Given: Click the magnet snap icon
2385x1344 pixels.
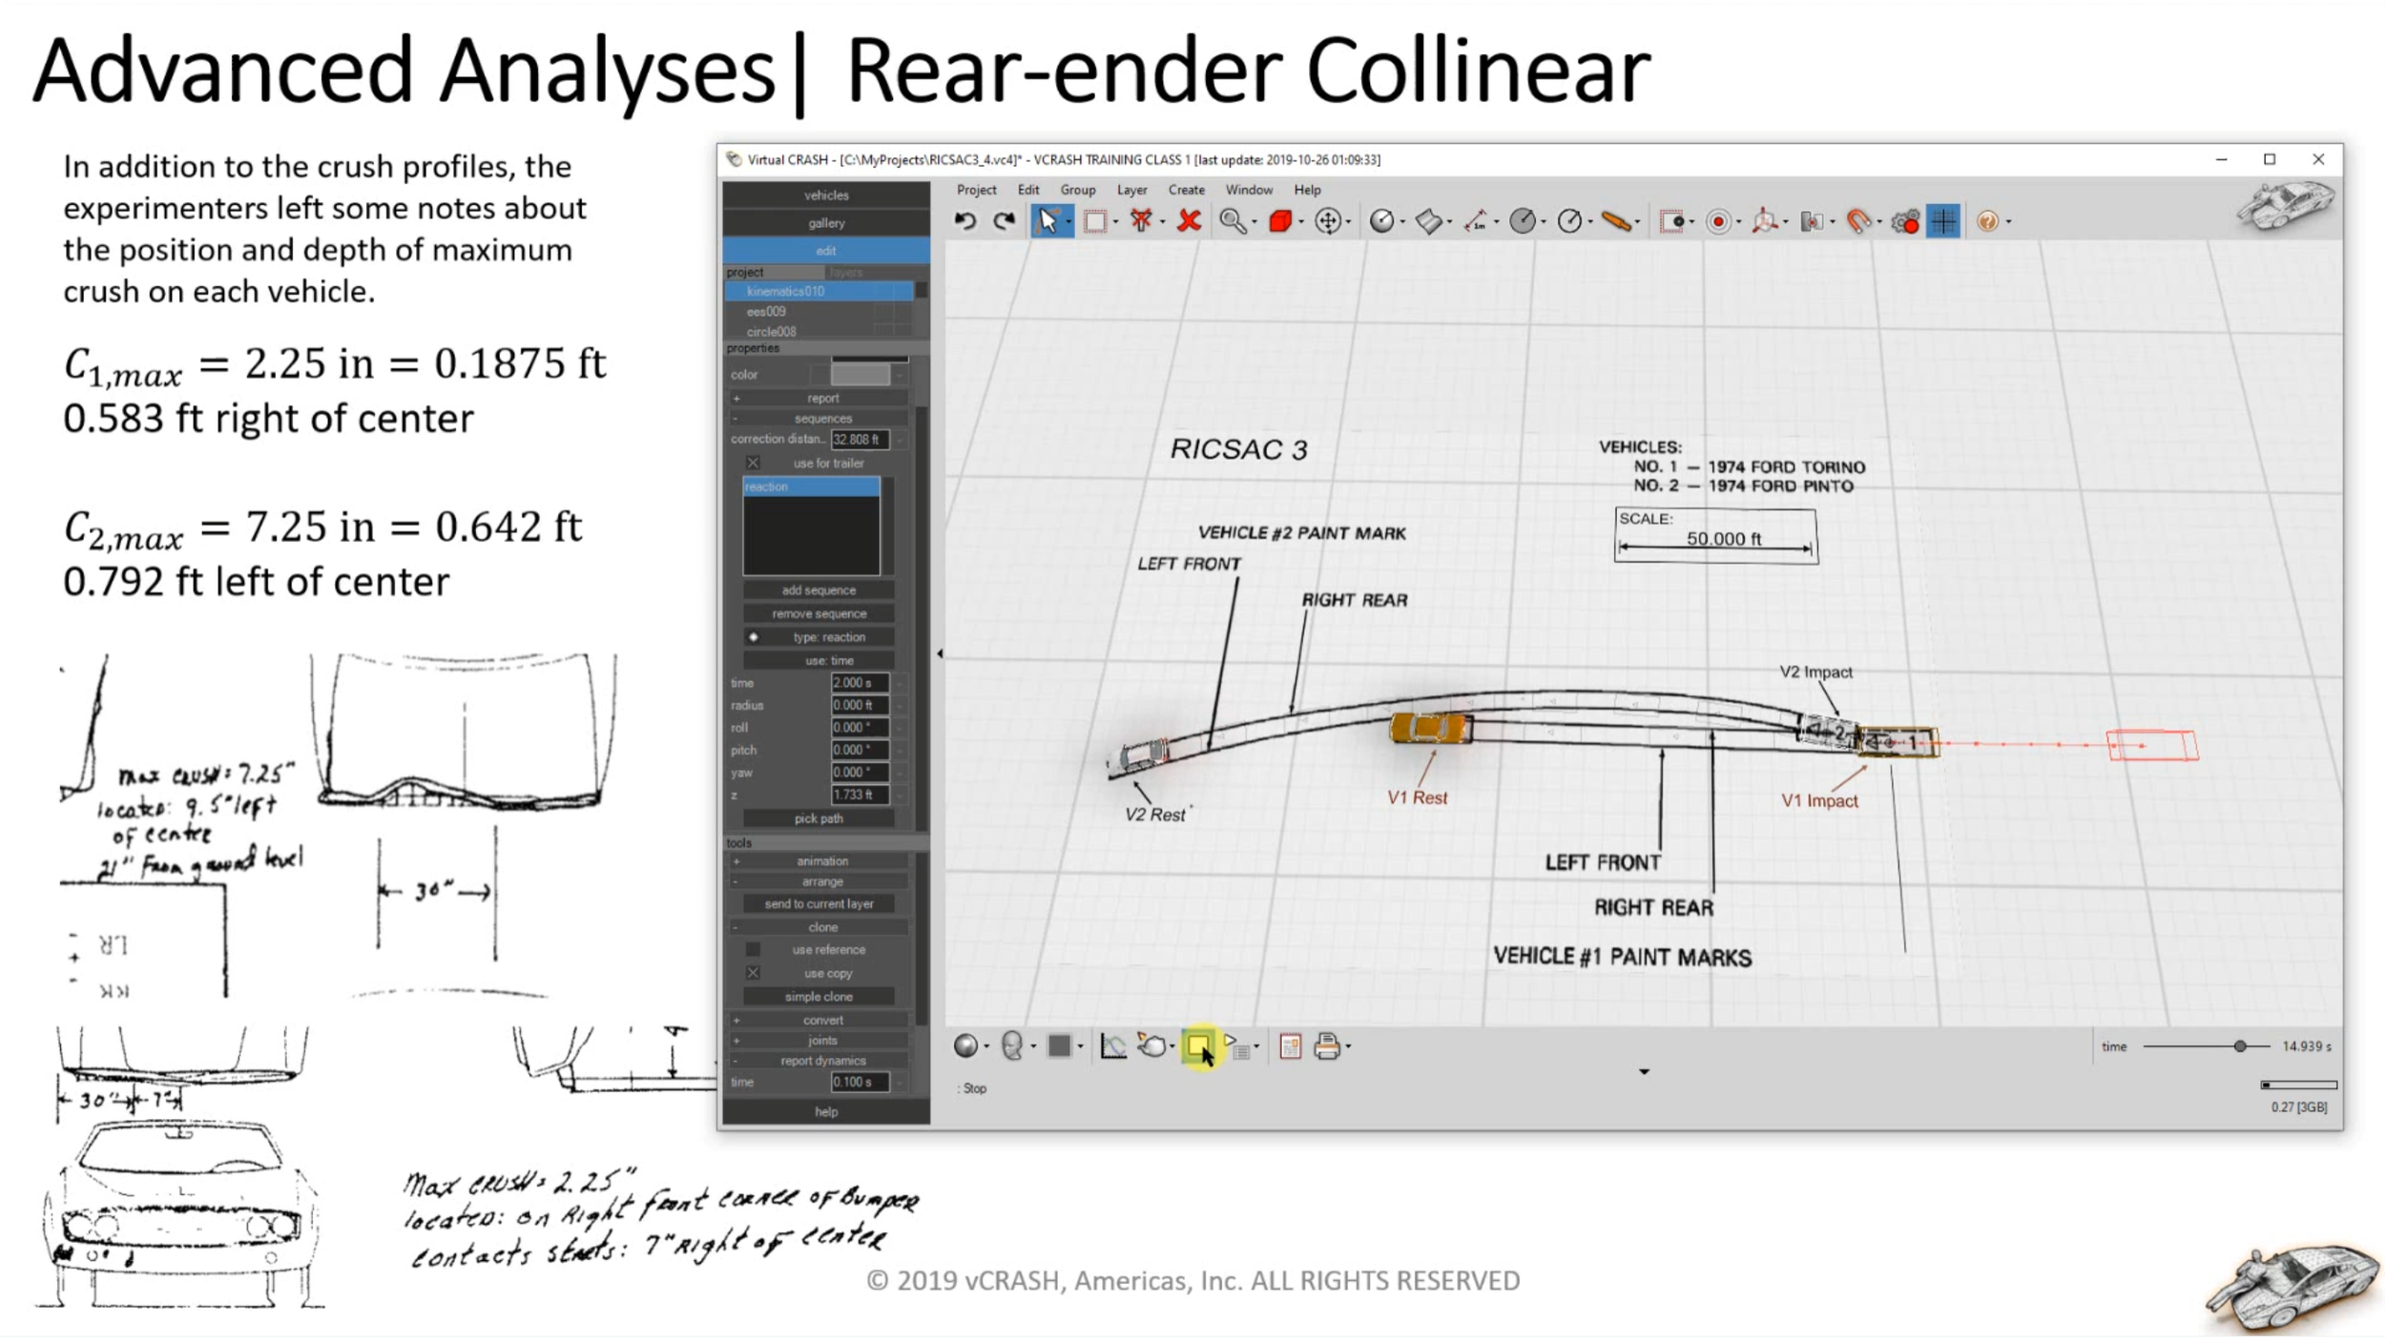Looking at the screenshot, I should click(x=1857, y=222).
